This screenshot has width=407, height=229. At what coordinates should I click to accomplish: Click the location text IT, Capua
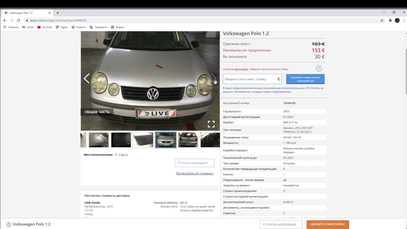coord(121,155)
